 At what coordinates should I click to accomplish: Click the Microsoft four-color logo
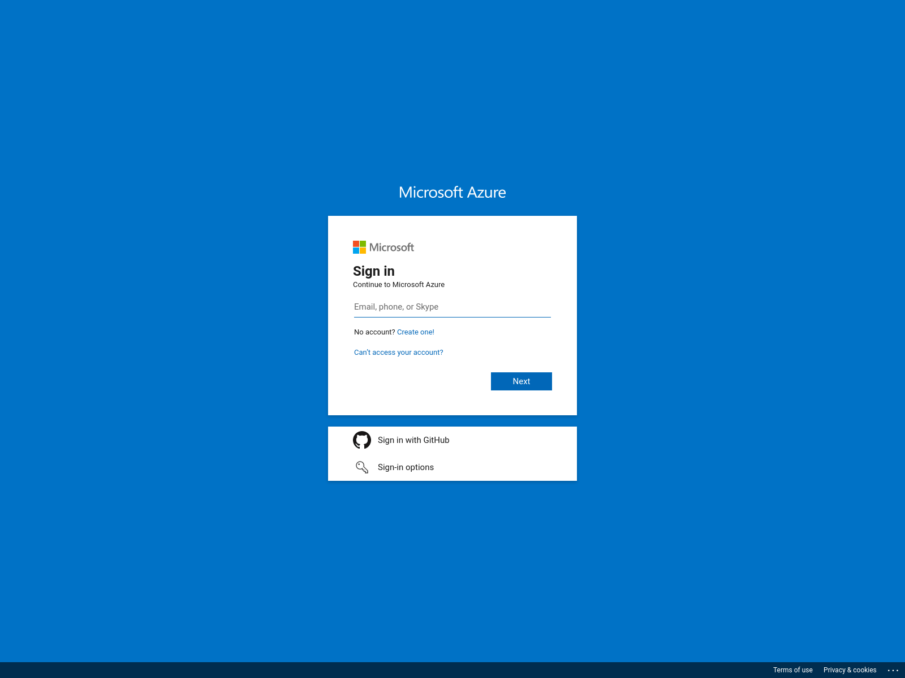pyautogui.click(x=359, y=247)
